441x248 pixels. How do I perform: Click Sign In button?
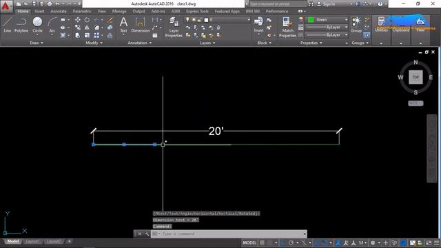(x=326, y=4)
